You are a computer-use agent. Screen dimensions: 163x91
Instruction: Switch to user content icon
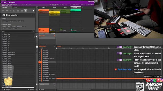pyautogui.click(x=34, y=11)
